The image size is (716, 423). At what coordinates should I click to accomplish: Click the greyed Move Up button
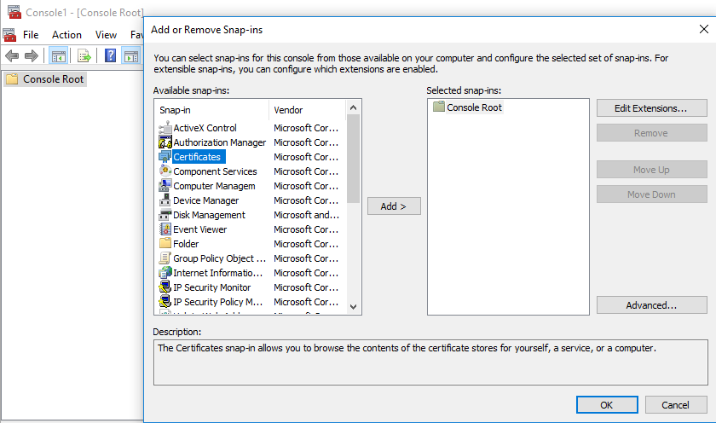[x=651, y=170]
